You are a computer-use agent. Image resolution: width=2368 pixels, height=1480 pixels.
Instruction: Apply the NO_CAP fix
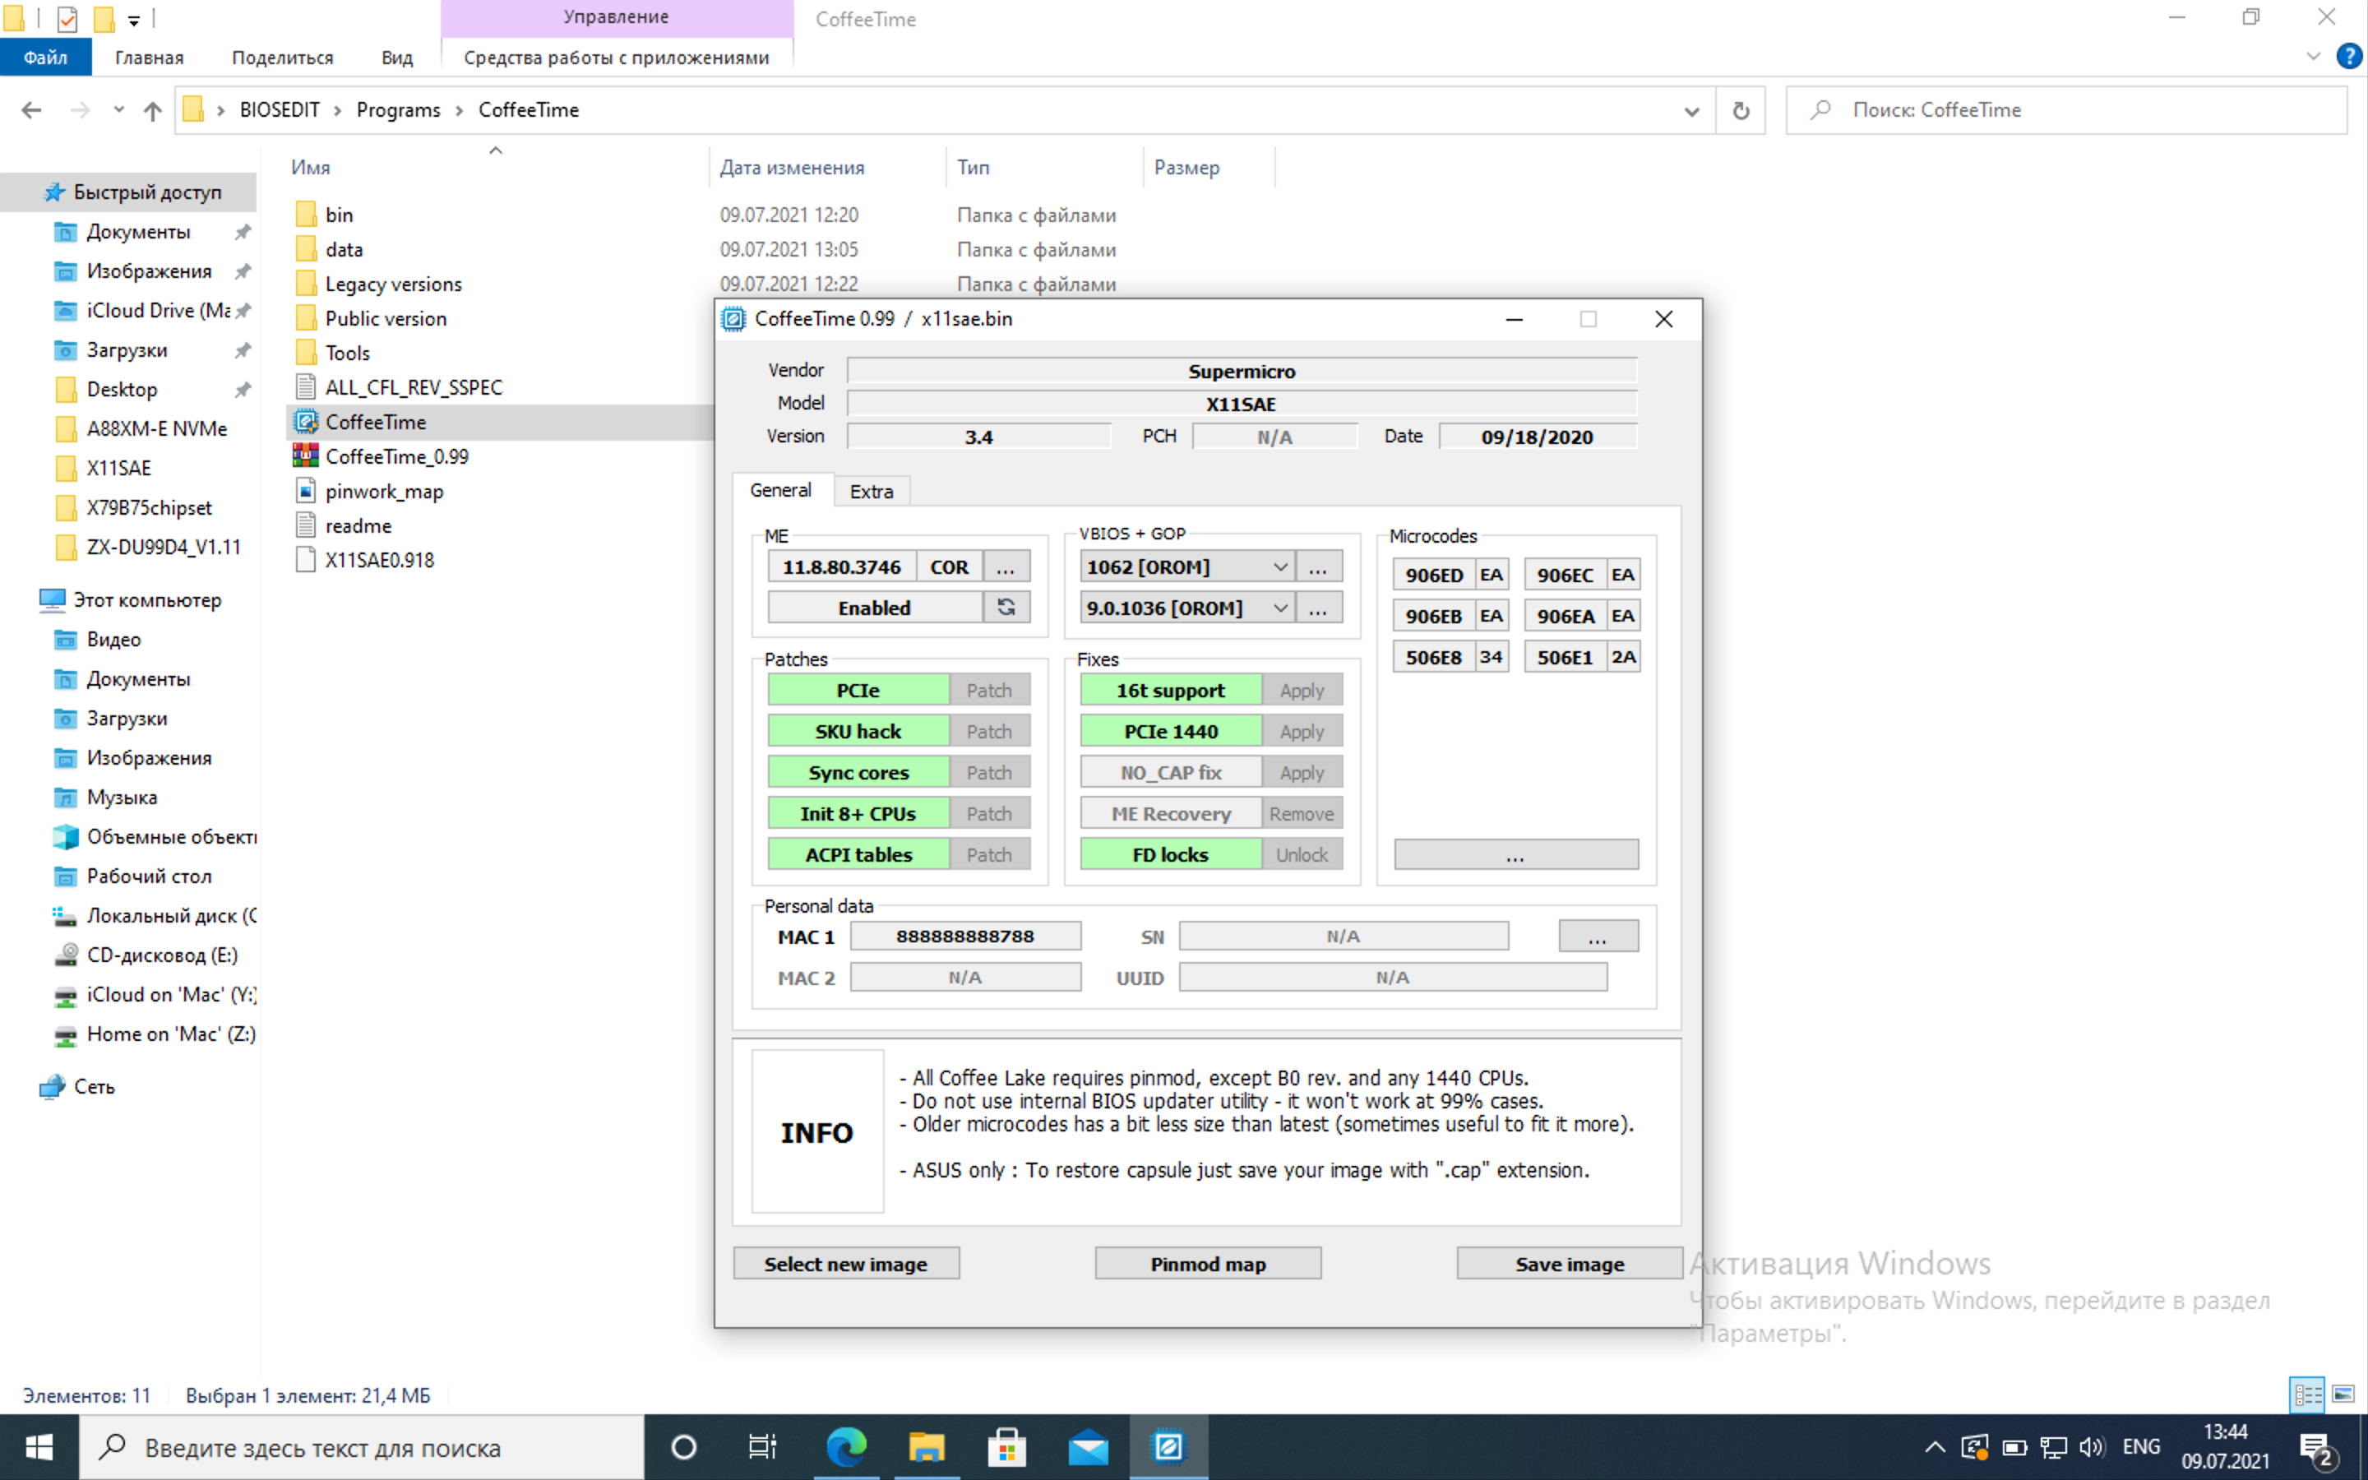[1301, 772]
